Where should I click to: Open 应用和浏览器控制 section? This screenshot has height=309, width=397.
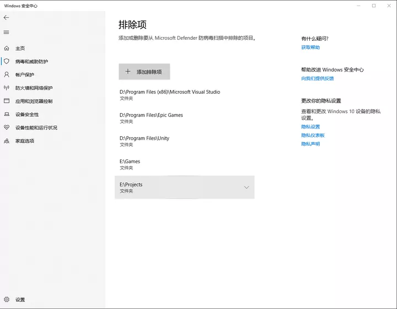click(x=34, y=102)
